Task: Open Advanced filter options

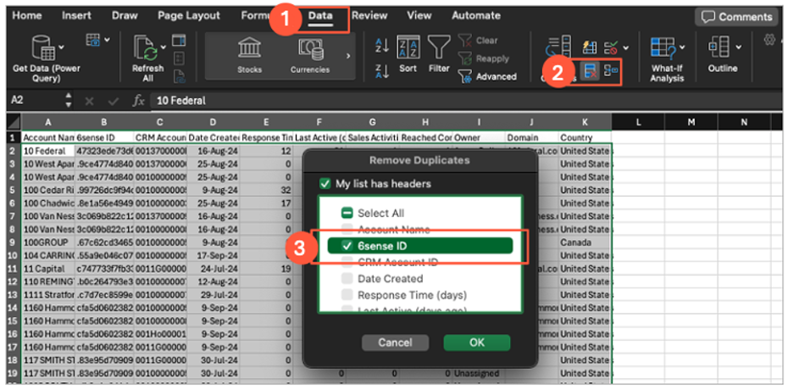Action: pyautogui.click(x=486, y=77)
